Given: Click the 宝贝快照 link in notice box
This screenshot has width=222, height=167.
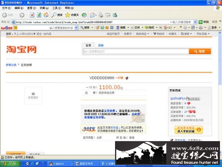Looking at the screenshot, I should pyautogui.click(x=109, y=111).
